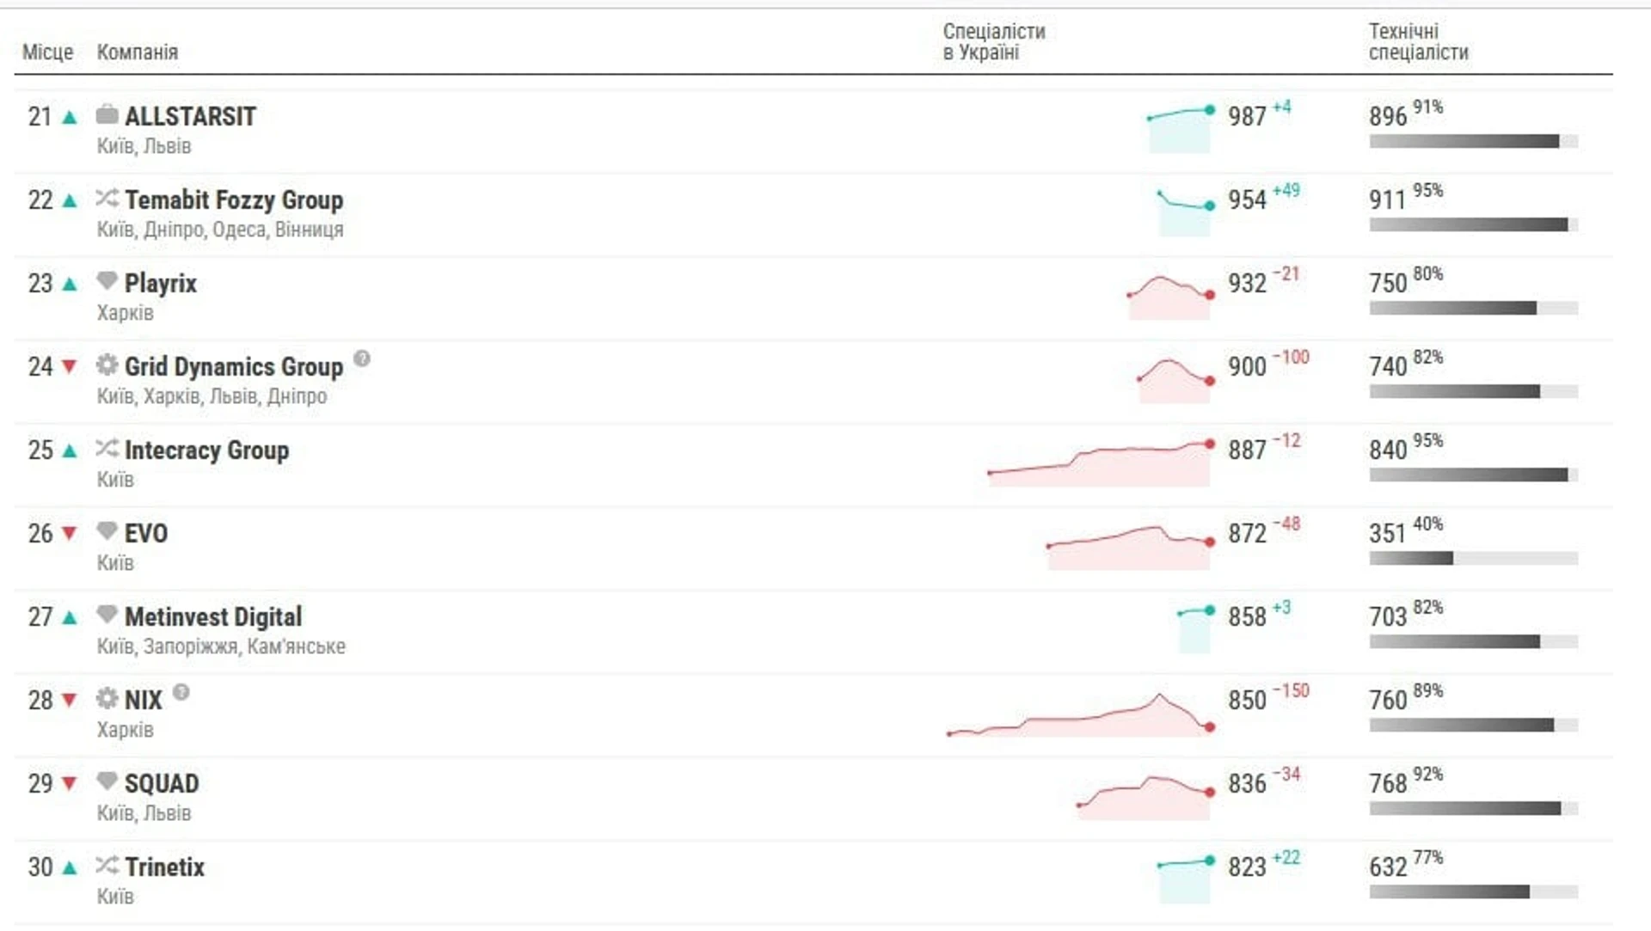Sort by Технічні спеціалісти column header

point(1419,42)
